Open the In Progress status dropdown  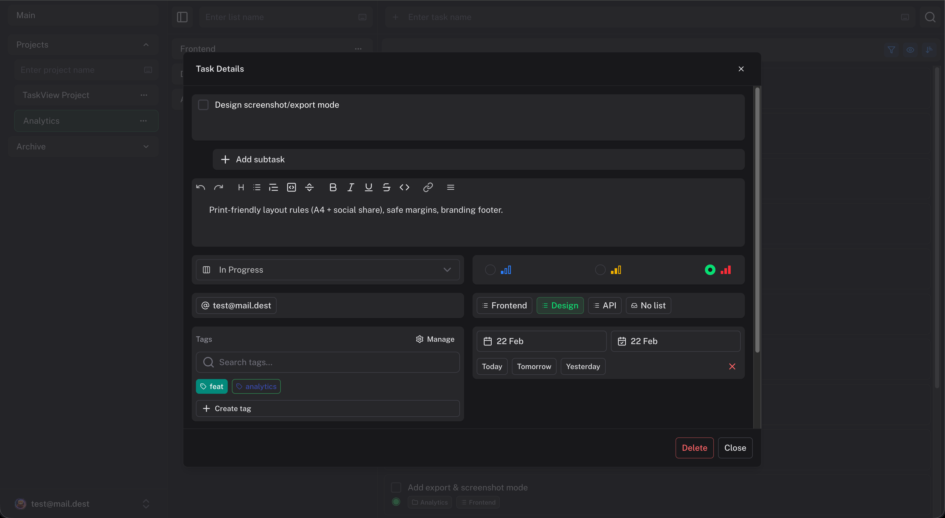[x=328, y=270]
